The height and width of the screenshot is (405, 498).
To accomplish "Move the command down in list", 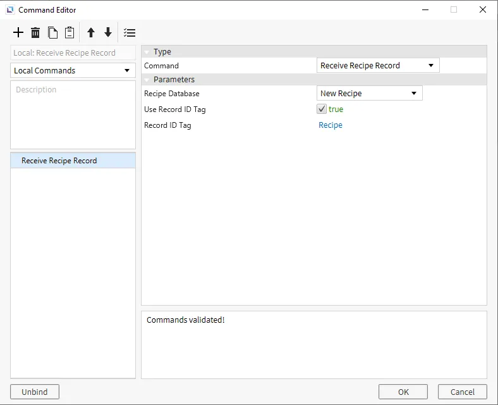I will point(108,33).
